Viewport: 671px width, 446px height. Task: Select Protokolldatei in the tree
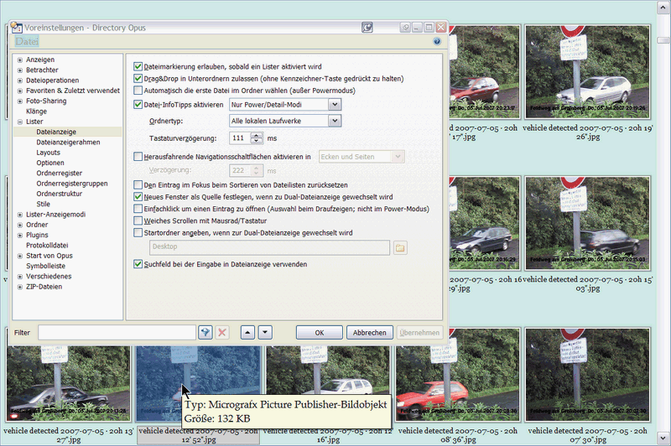47,245
